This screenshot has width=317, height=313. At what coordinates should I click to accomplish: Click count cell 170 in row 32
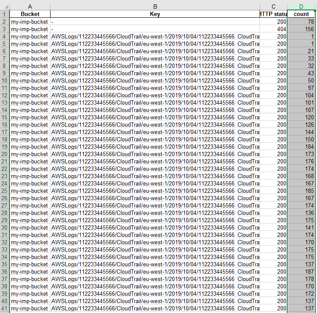click(x=301, y=242)
